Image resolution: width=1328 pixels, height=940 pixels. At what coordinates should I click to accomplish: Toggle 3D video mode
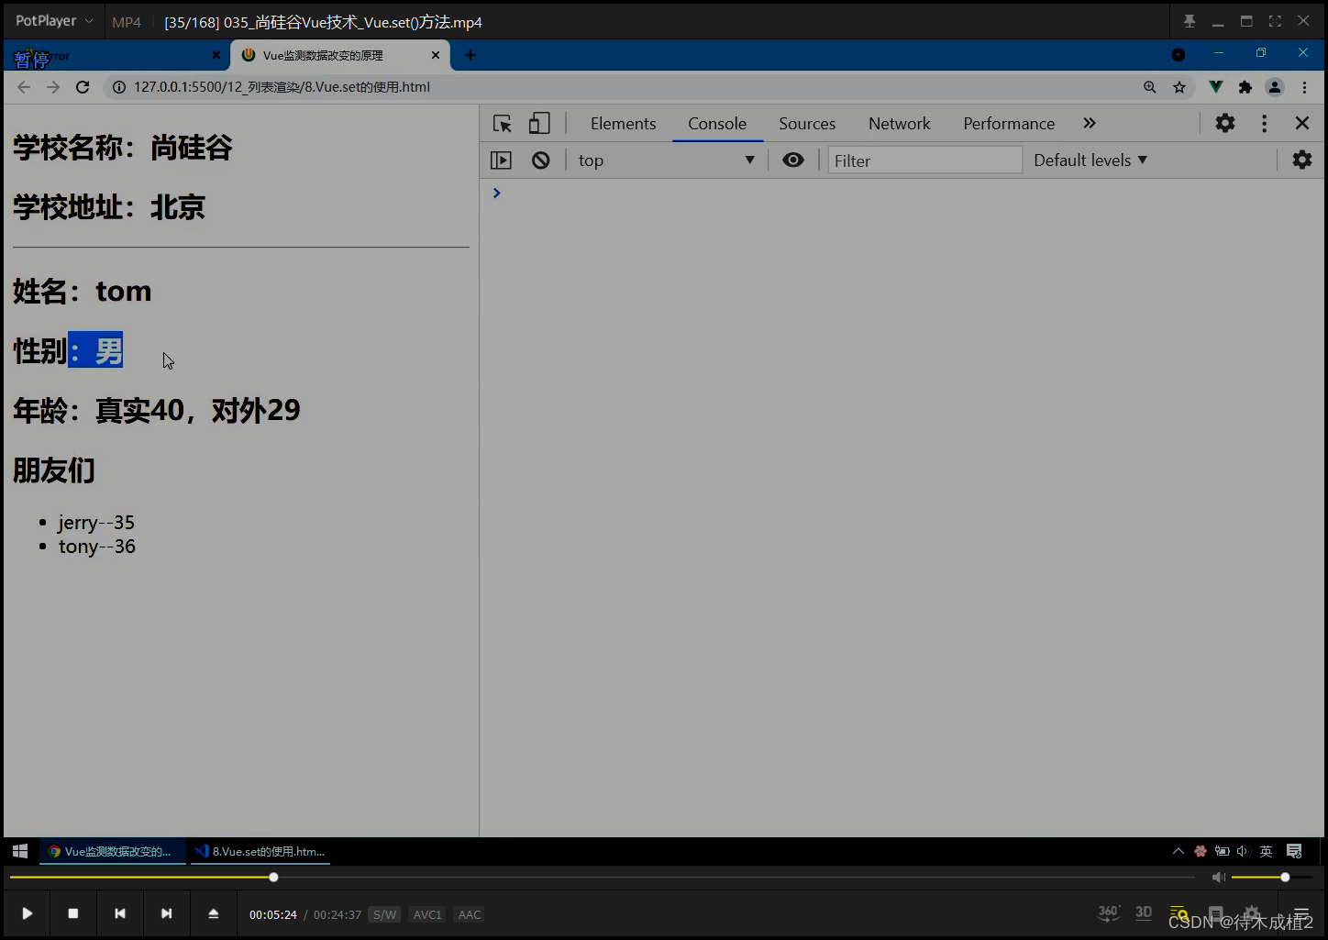(x=1144, y=913)
